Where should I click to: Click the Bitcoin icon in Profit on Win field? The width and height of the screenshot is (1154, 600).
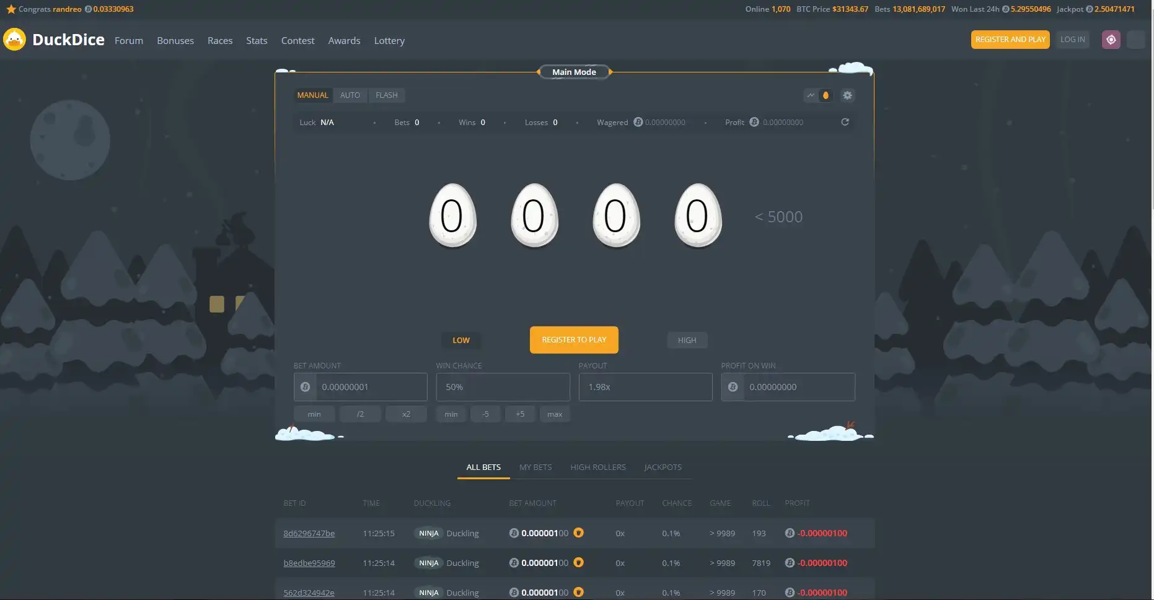pyautogui.click(x=733, y=387)
